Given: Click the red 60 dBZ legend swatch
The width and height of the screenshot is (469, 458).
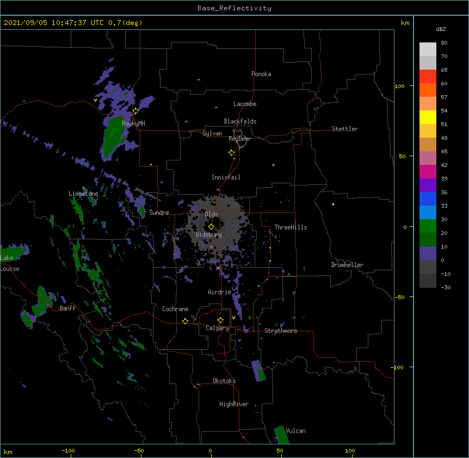Looking at the screenshot, I should (428, 77).
